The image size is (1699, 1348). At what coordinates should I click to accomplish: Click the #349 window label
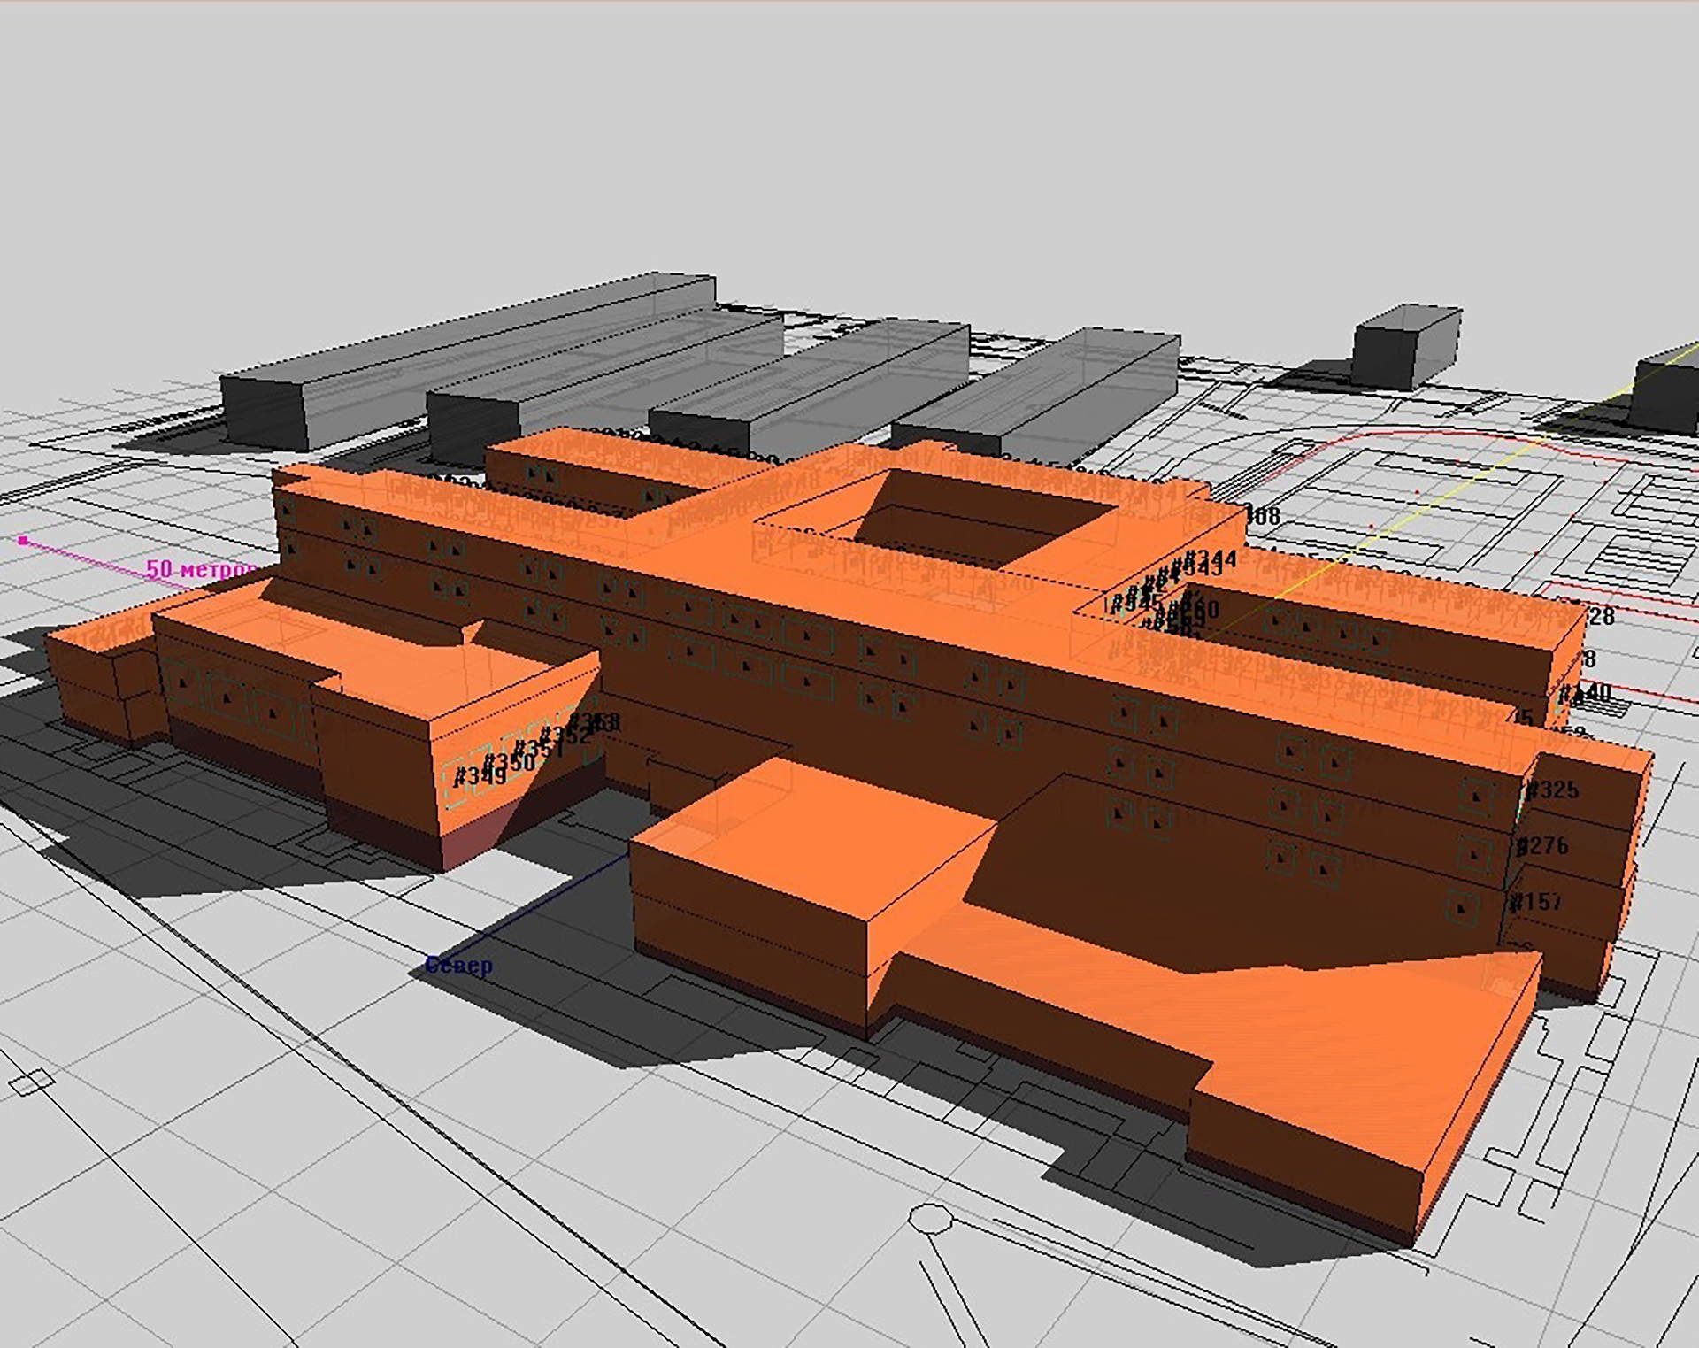(x=480, y=777)
